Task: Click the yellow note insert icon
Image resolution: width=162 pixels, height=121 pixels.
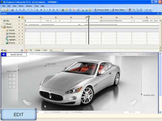Action: click(66, 10)
